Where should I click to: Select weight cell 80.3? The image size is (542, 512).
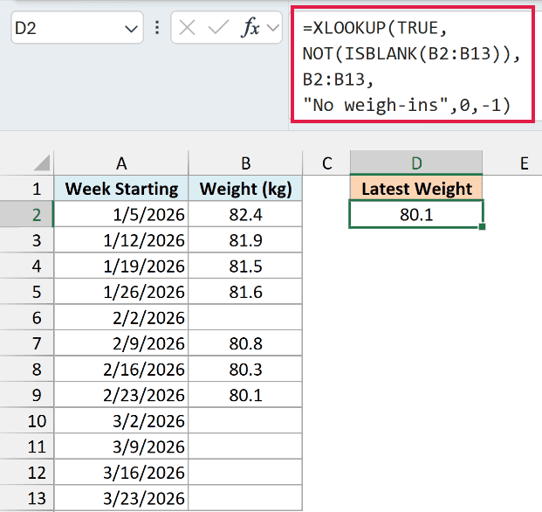(x=245, y=369)
